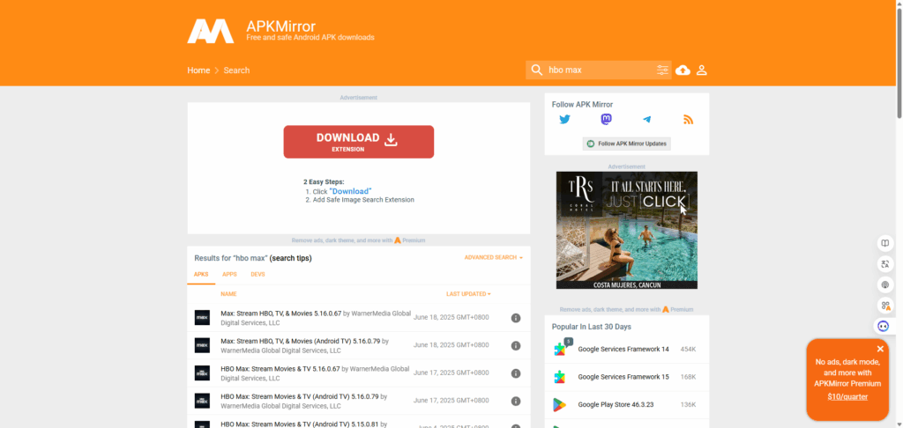
Task: Click the upload APK cloud icon
Action: pyautogui.click(x=683, y=70)
